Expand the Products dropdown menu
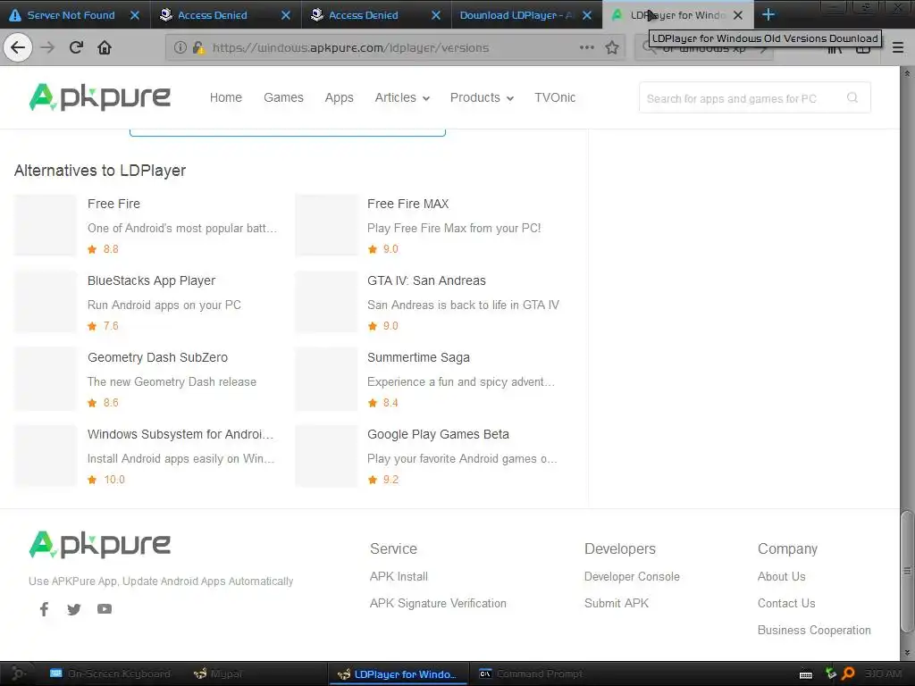Viewport: 915px width, 686px height. (482, 97)
